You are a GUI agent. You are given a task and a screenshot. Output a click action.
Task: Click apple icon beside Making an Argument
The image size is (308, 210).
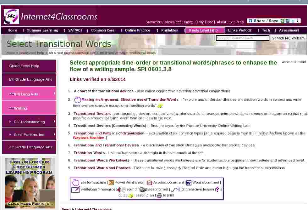pyautogui.click(x=77, y=100)
